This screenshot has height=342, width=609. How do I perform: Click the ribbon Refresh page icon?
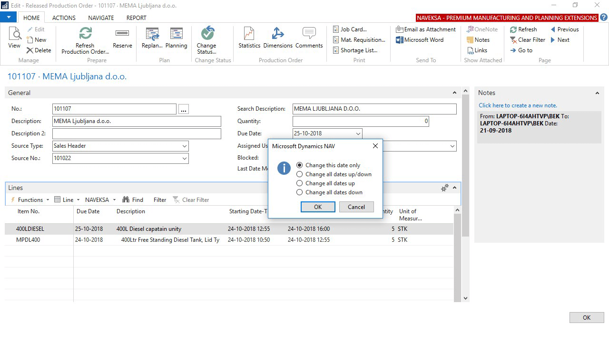523,29
